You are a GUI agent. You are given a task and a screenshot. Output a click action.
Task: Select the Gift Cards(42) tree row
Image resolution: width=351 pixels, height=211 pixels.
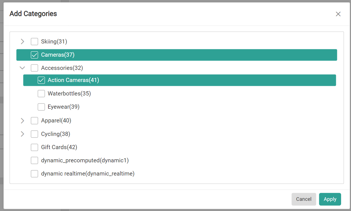point(59,147)
